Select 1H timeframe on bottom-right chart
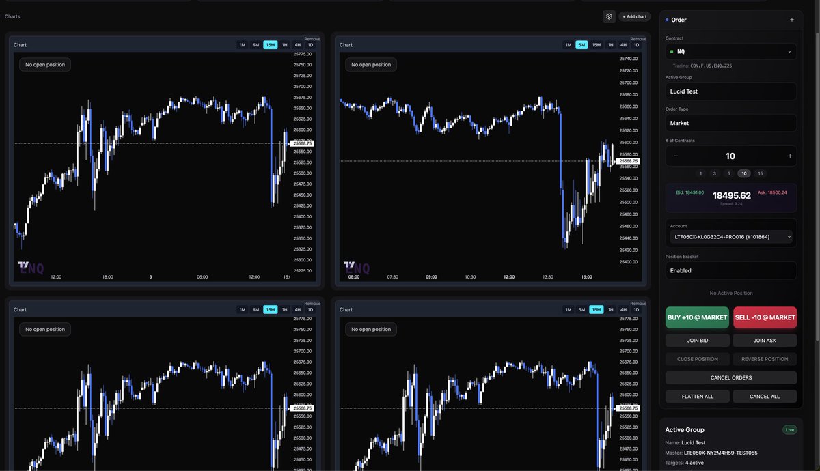 click(x=611, y=310)
